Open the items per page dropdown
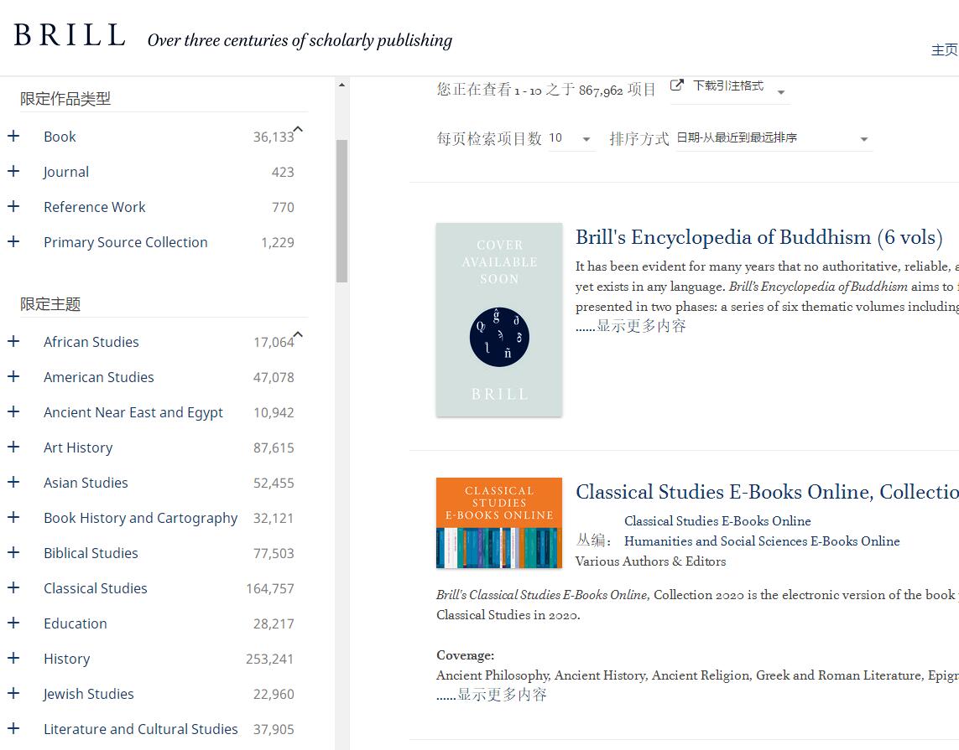Image resolution: width=959 pixels, height=750 pixels. (571, 138)
